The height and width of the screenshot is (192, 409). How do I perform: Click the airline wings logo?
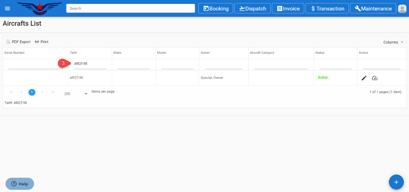(40, 8)
